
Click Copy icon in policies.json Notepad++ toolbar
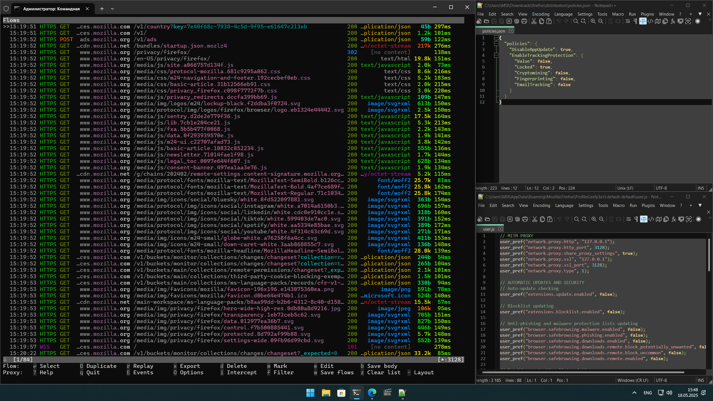pyautogui.click(x=541, y=21)
